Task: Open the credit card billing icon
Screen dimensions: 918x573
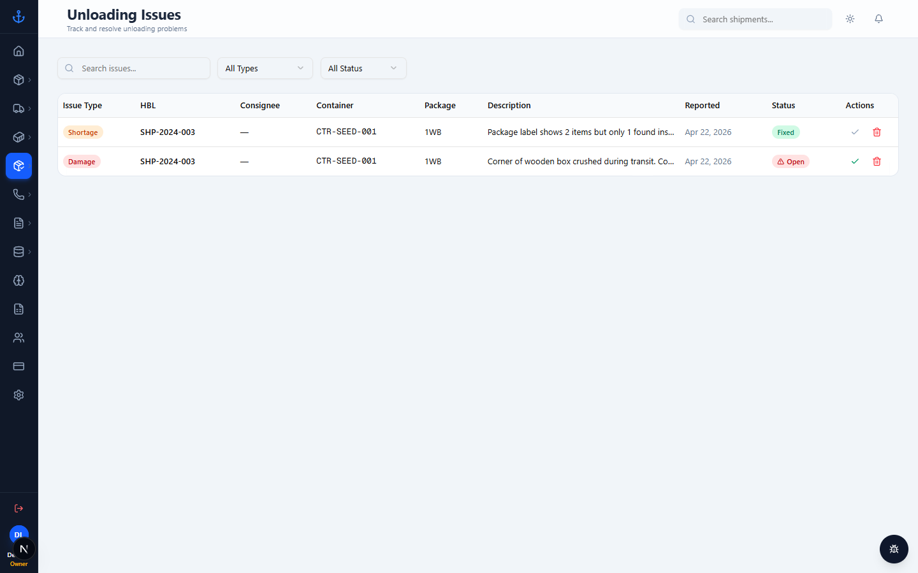Action: [18, 366]
